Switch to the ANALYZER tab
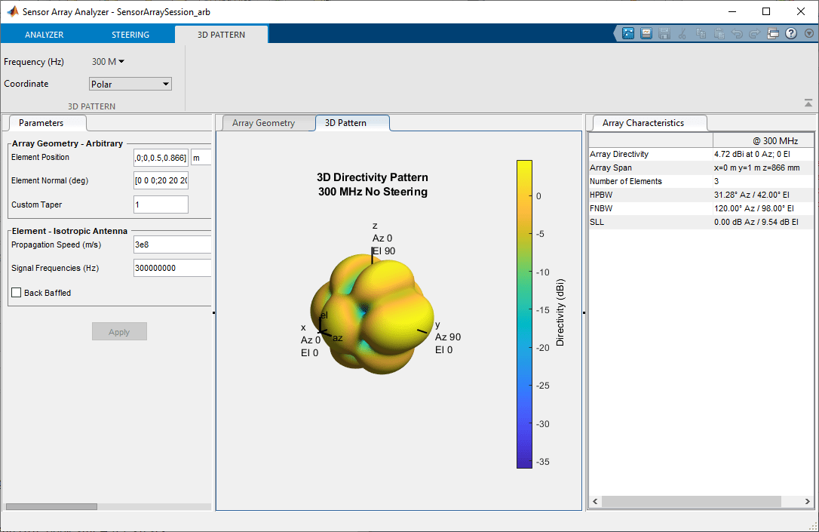The image size is (819, 532). coord(44,35)
